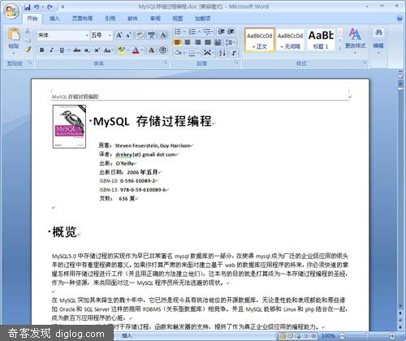Screen dimensions: 406x341
Task: Pick the red font color
Action: 136,50
